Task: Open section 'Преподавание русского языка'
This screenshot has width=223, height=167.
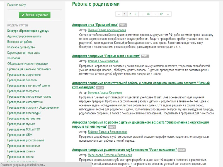Action: (26, 140)
